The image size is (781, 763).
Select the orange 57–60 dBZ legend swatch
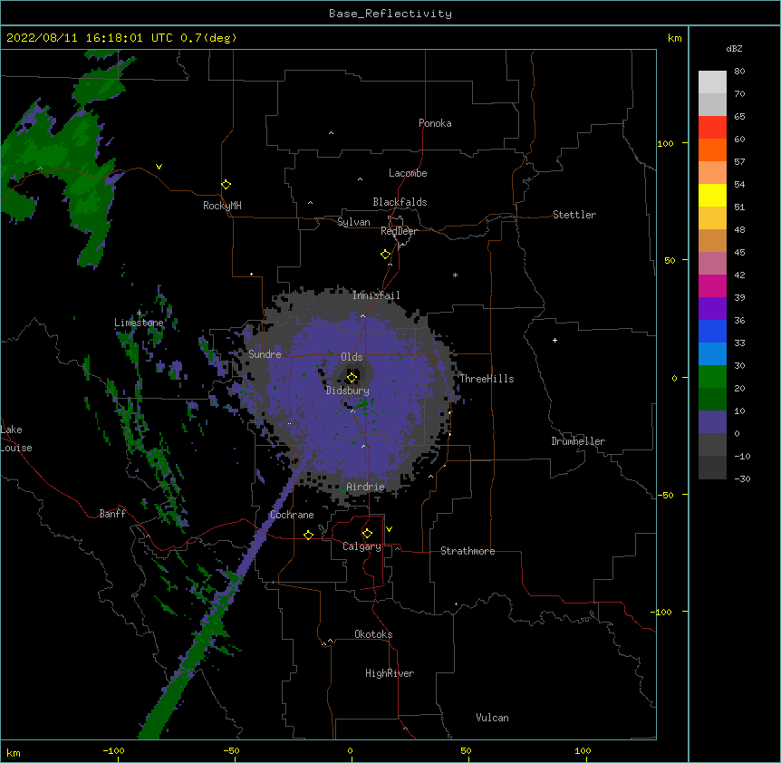[712, 150]
